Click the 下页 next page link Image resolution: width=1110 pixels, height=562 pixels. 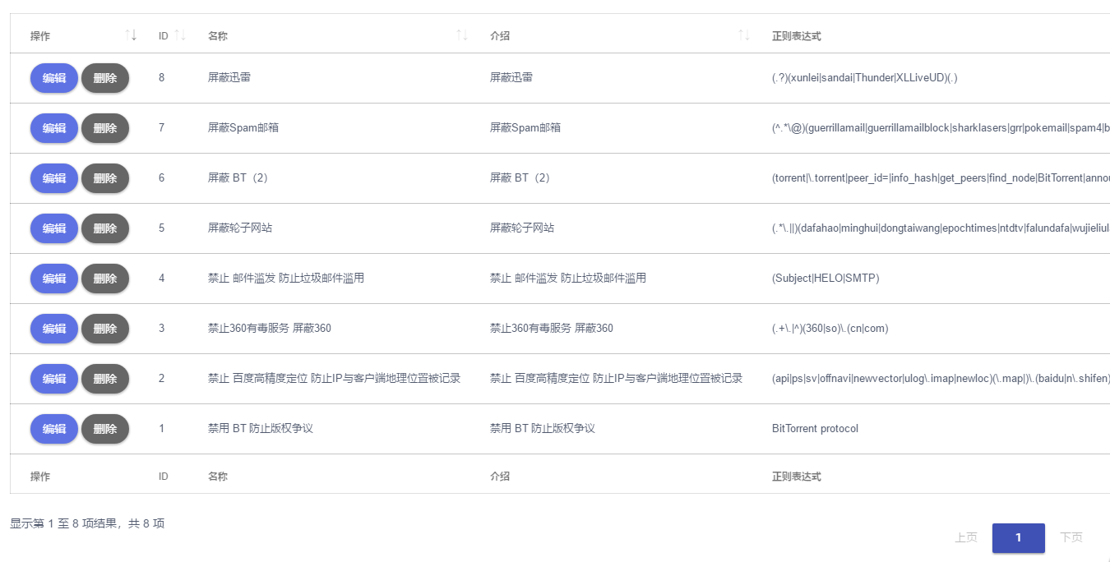click(x=1071, y=537)
